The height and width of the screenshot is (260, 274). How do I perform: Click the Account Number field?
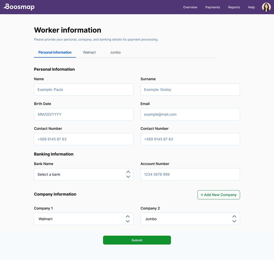click(190, 174)
